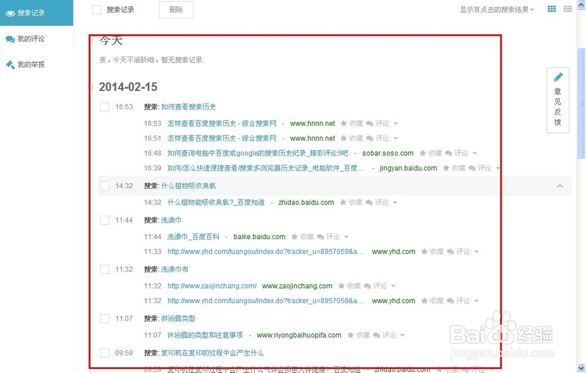586x373 pixels.
Task: Open the http://www.zaojinchang.com/ result link
Action: (212, 286)
